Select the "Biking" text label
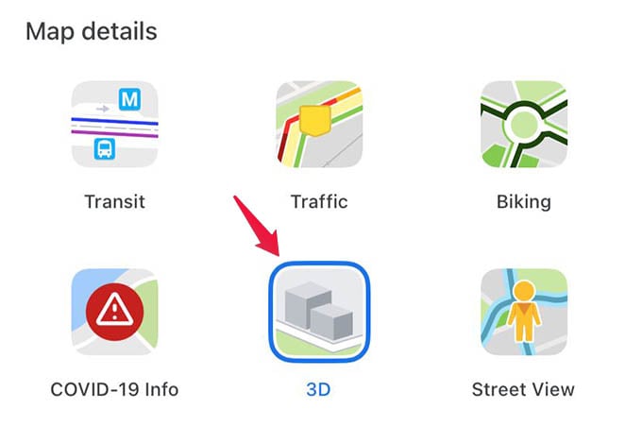The height and width of the screenshot is (426, 642). [x=524, y=202]
